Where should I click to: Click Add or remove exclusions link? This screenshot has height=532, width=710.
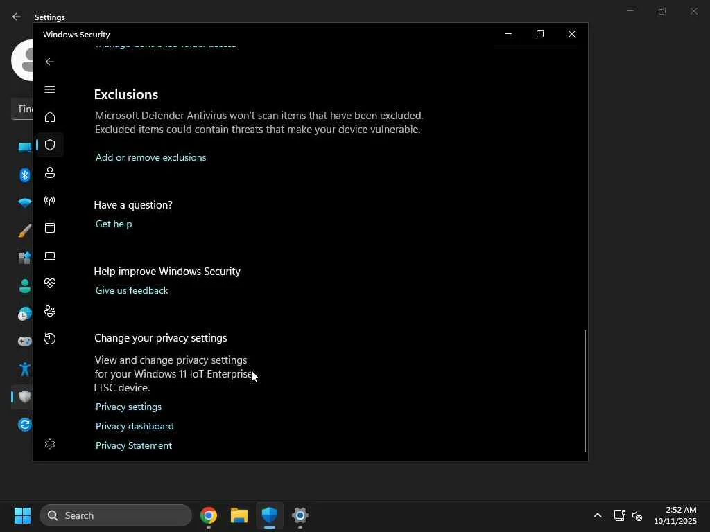(x=150, y=157)
